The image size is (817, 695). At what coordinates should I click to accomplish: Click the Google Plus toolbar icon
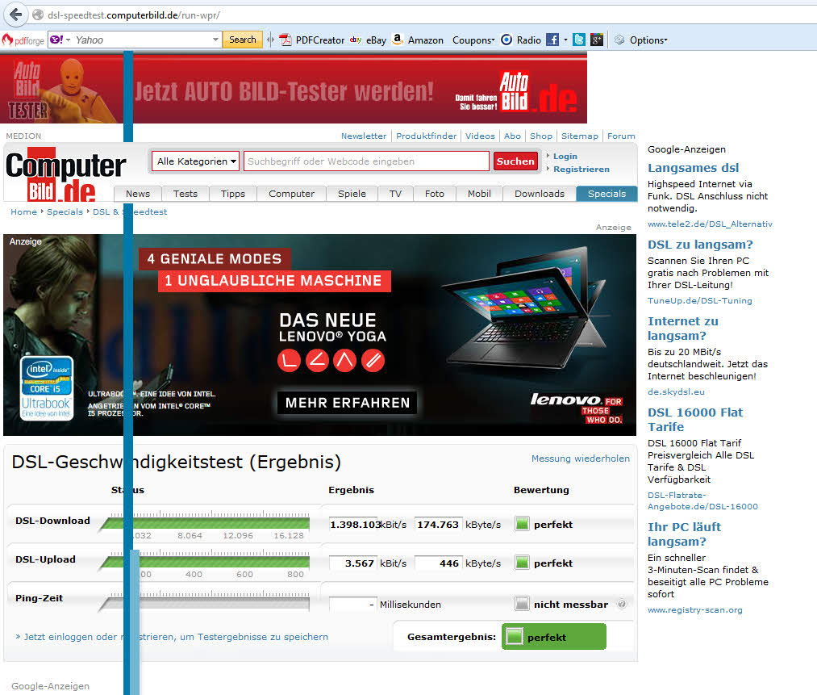[x=597, y=40]
